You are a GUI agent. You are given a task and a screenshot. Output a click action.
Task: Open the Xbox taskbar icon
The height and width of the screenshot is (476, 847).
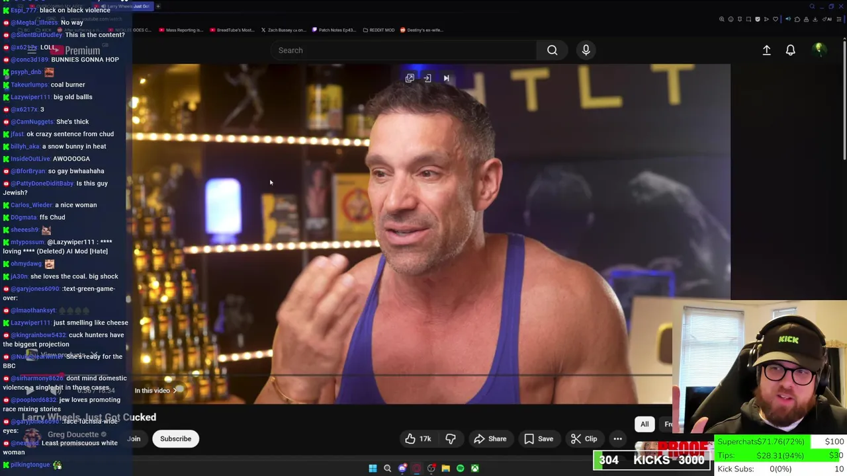click(474, 468)
